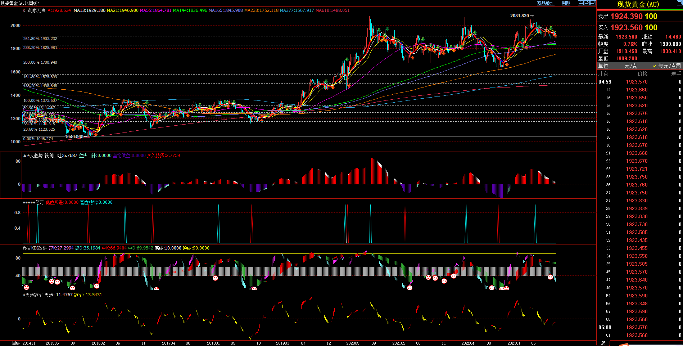Click the 买入 price 1923.560
This screenshot has height=346, width=683.
tap(627, 28)
